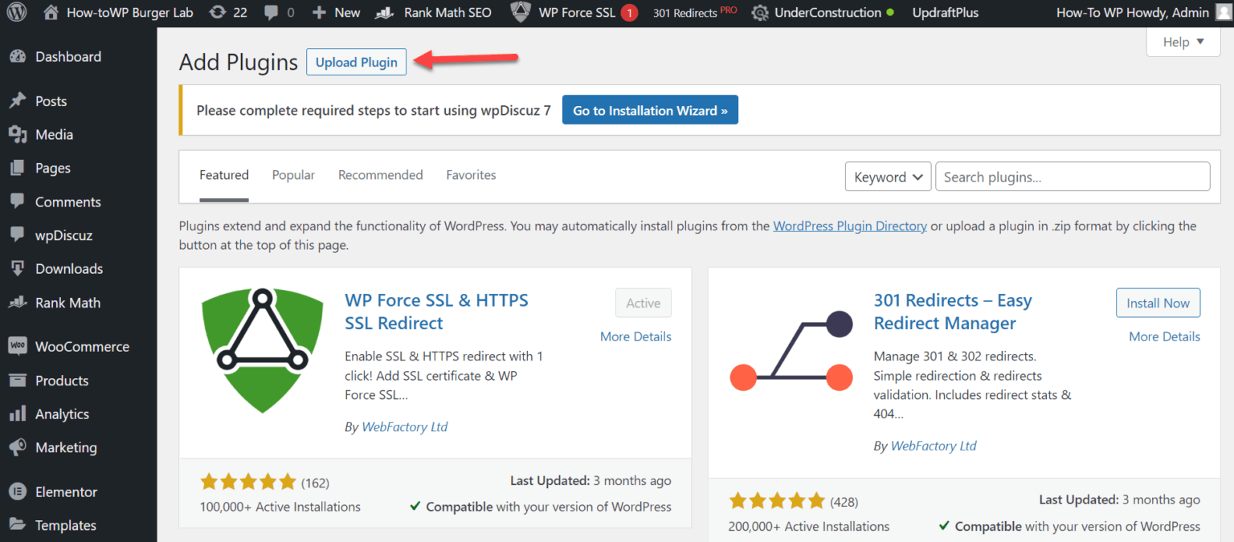The width and height of the screenshot is (1234, 542).
Task: Click the UnderConstruction gear icon
Action: coord(821,12)
